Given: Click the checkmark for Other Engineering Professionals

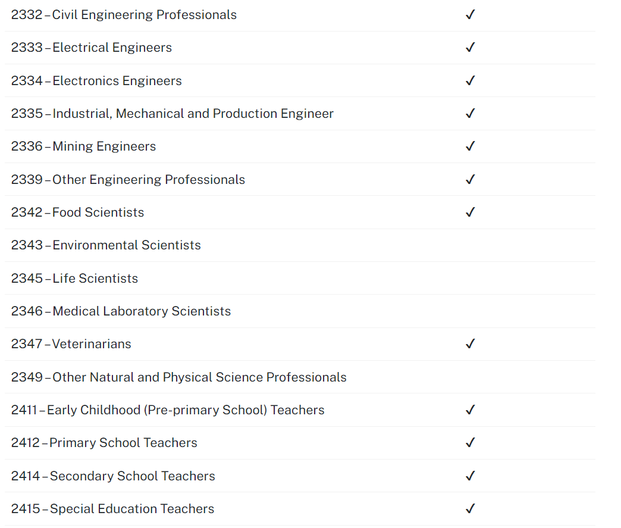Looking at the screenshot, I should (x=470, y=180).
